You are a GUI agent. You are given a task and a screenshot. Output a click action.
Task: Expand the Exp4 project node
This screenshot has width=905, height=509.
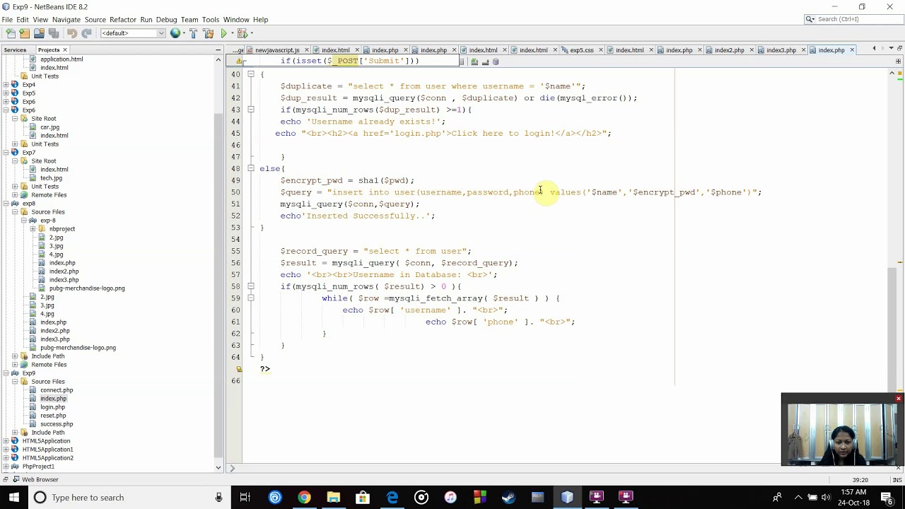coord(6,85)
